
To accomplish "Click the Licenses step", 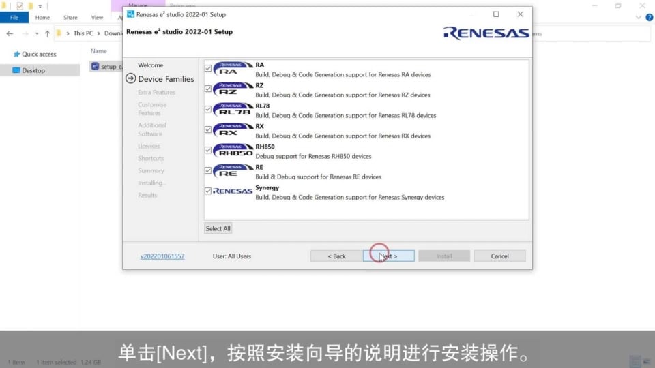I will (x=149, y=146).
